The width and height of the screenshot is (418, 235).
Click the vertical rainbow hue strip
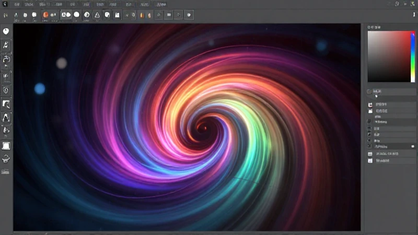pos(413,56)
